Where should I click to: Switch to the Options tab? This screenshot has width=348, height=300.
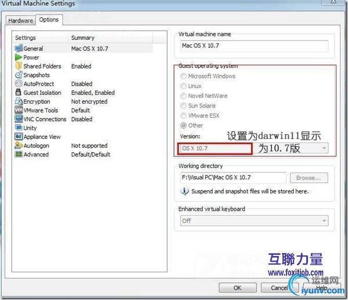click(49, 20)
